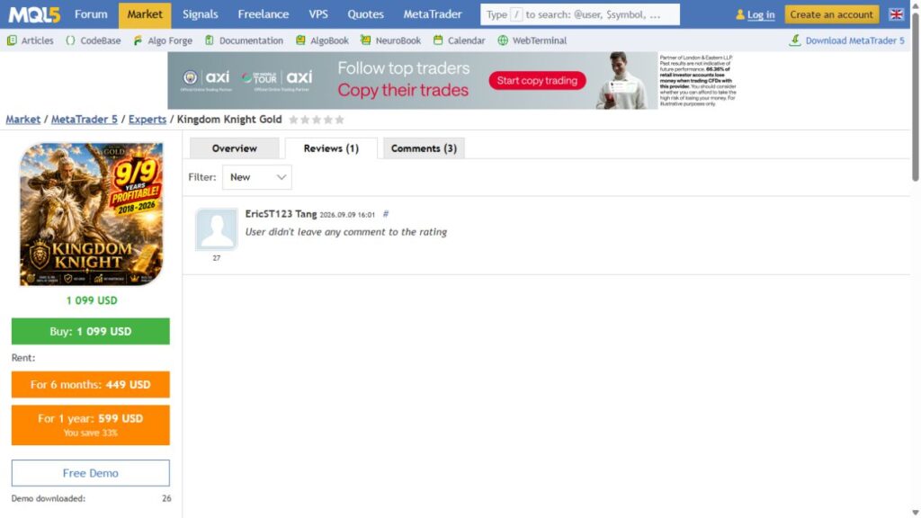Open the Freelance section
The width and height of the screenshot is (921, 518).
[264, 14]
